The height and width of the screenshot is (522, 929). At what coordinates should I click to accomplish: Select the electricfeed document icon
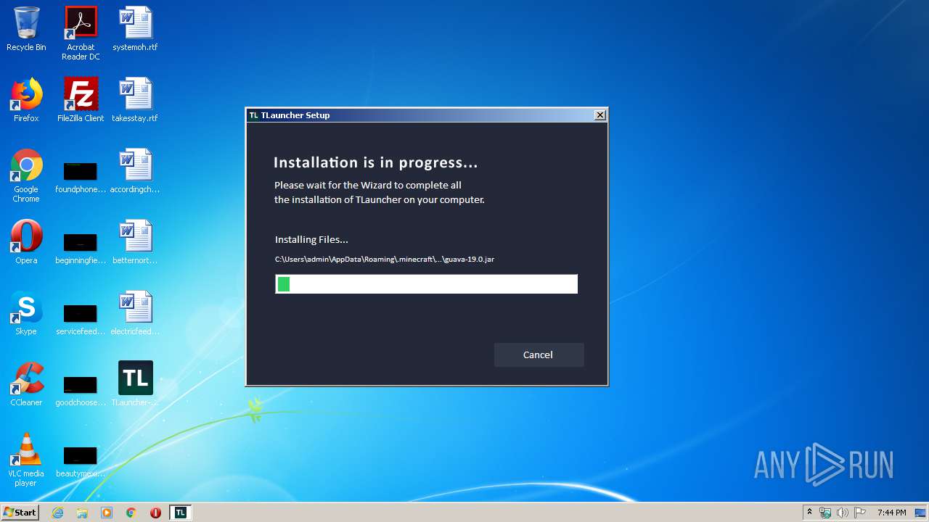(135, 313)
